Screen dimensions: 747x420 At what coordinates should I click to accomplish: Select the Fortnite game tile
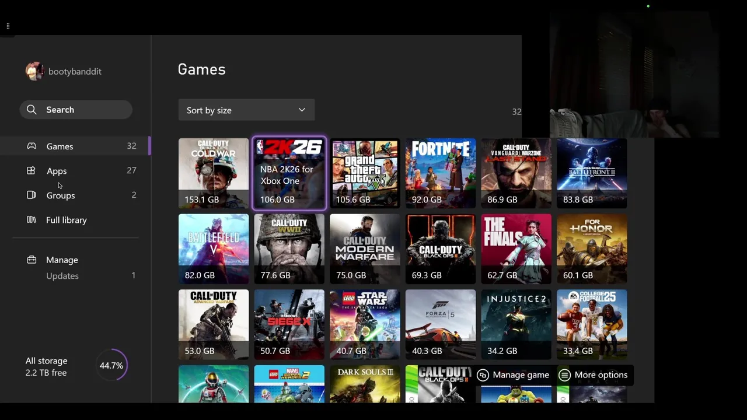[x=441, y=173]
